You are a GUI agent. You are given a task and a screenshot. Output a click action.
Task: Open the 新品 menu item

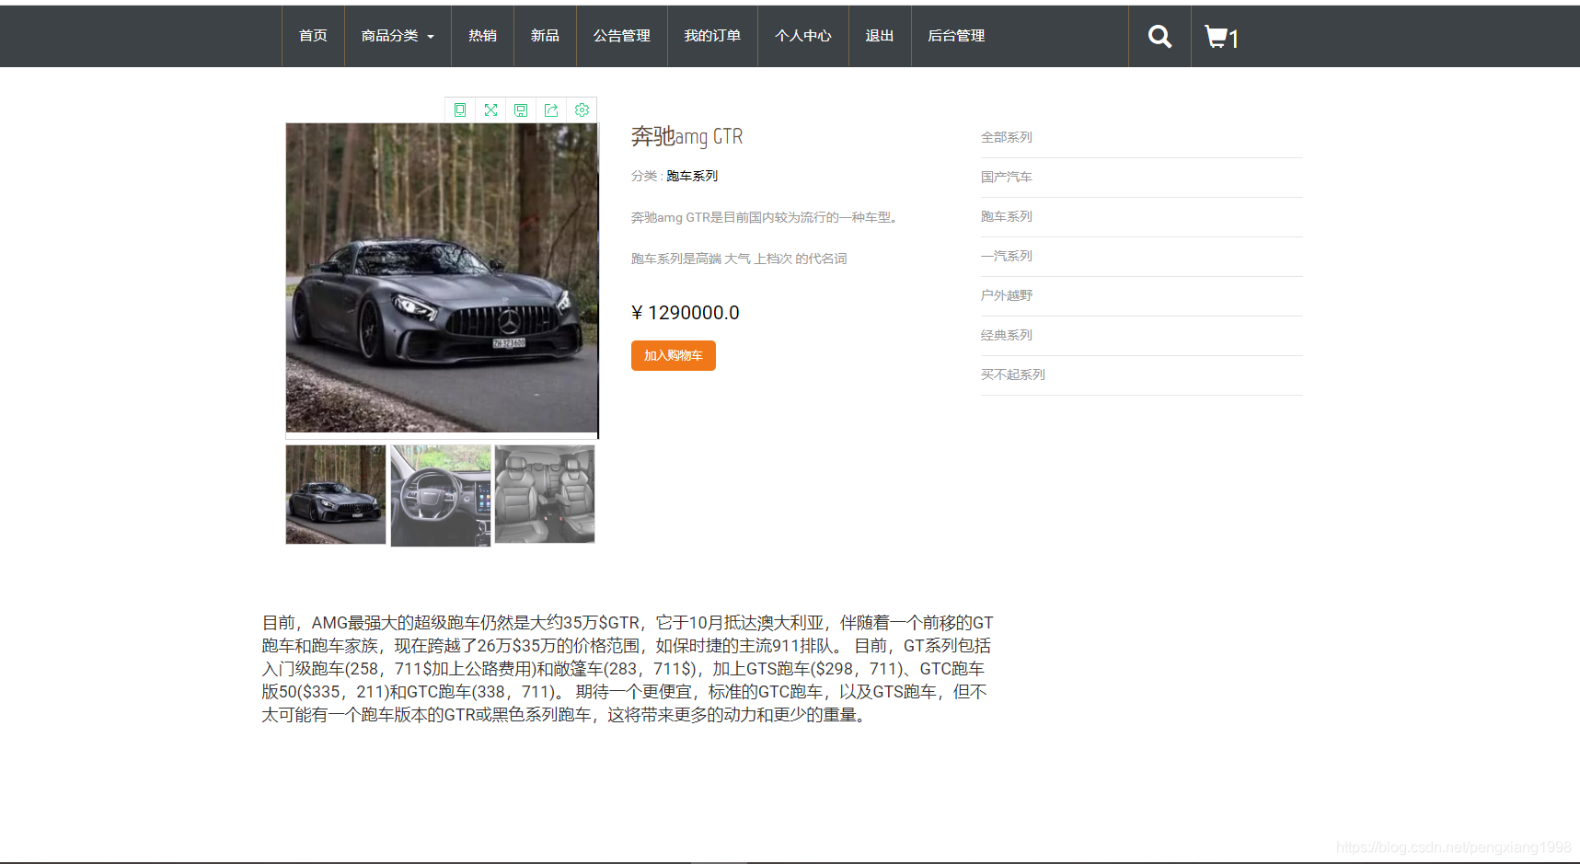[x=545, y=36]
